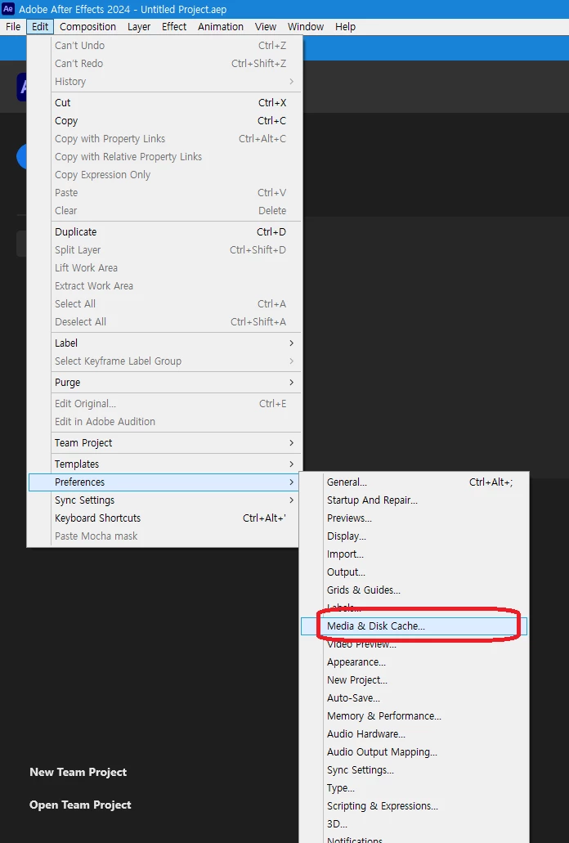This screenshot has height=843, width=569.
Task: Click the After Effects app icon in title bar
Action: click(x=8, y=9)
